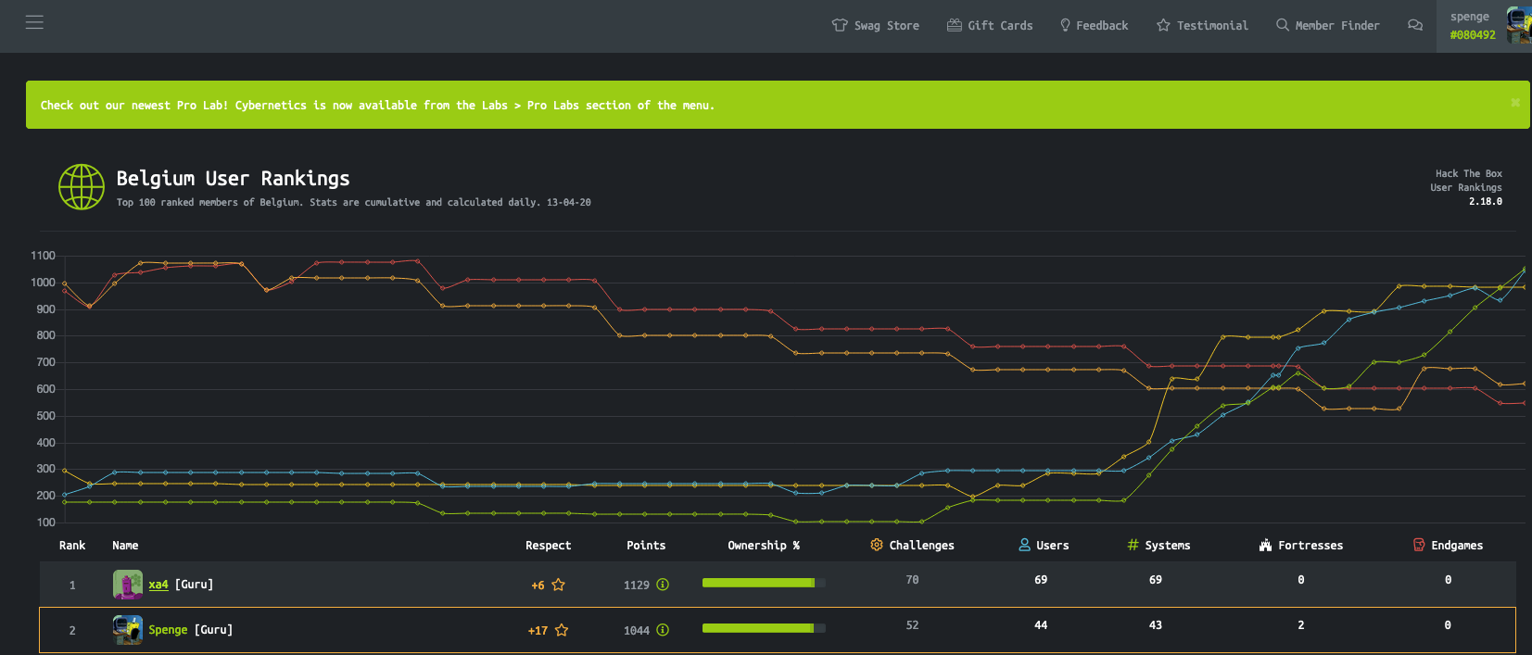The width and height of the screenshot is (1532, 655).
Task: Open the Spenge user profile link
Action: (168, 630)
